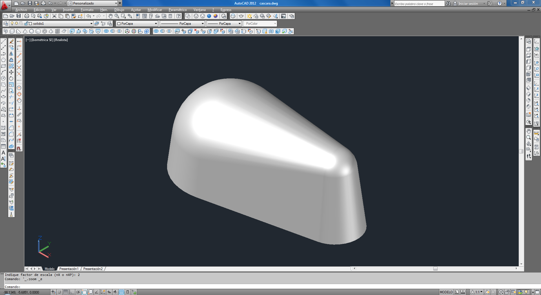Click the Zoom Window icon
This screenshot has height=295, width=541.
123,16
